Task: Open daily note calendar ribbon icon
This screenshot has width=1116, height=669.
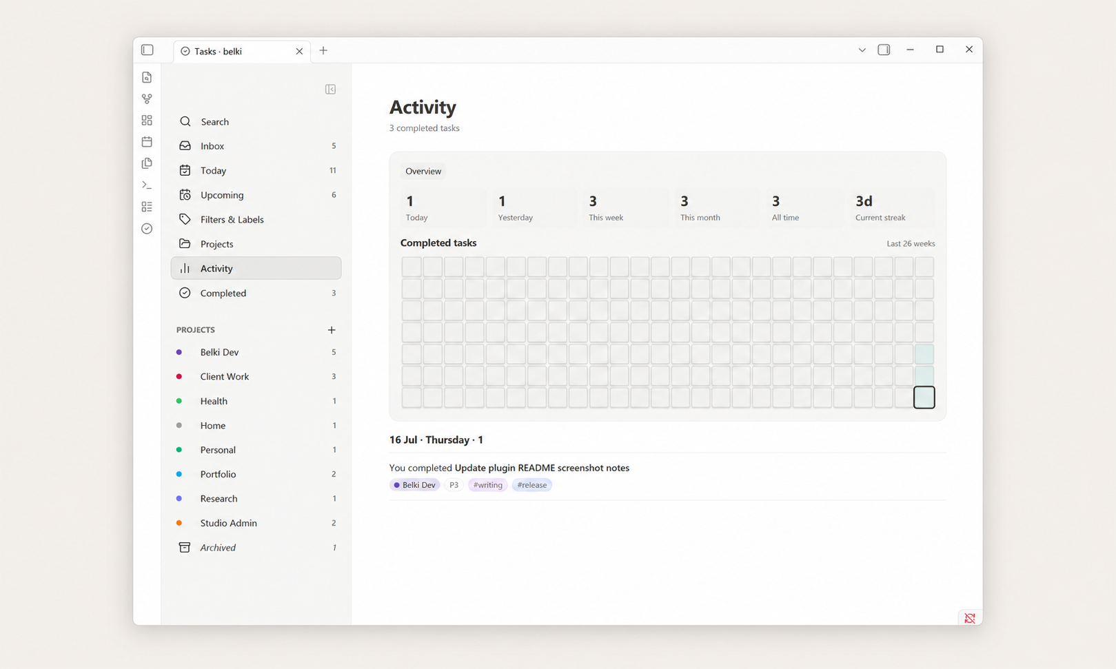Action: (x=147, y=142)
